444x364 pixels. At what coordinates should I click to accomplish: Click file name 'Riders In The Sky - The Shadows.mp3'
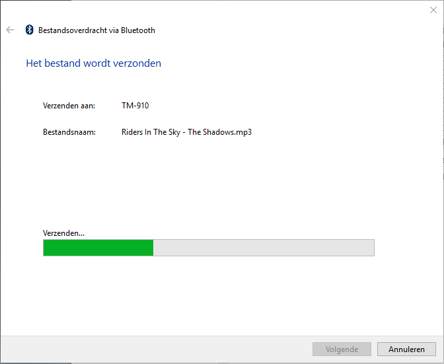pyautogui.click(x=186, y=132)
